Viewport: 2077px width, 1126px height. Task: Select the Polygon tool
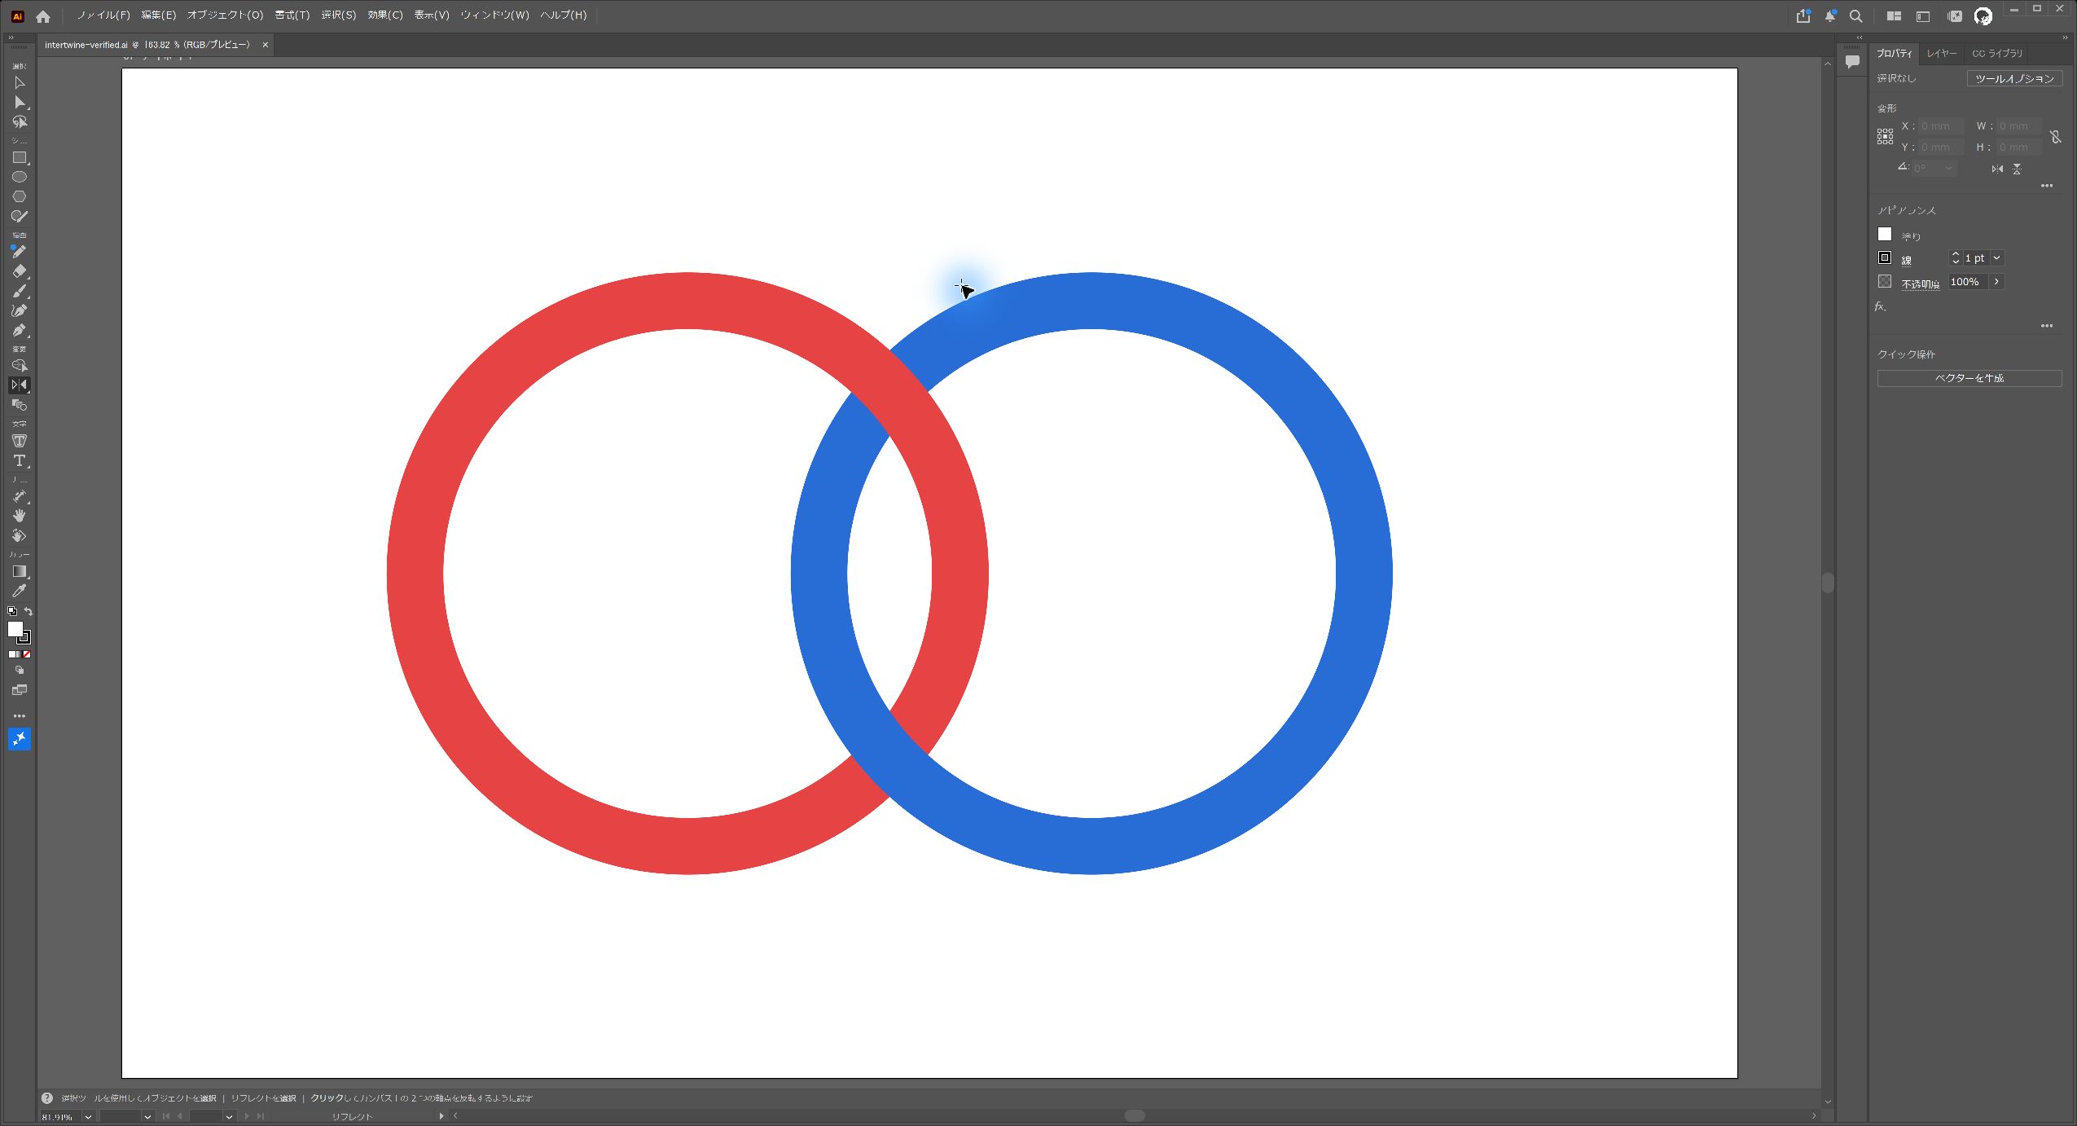coord(20,197)
